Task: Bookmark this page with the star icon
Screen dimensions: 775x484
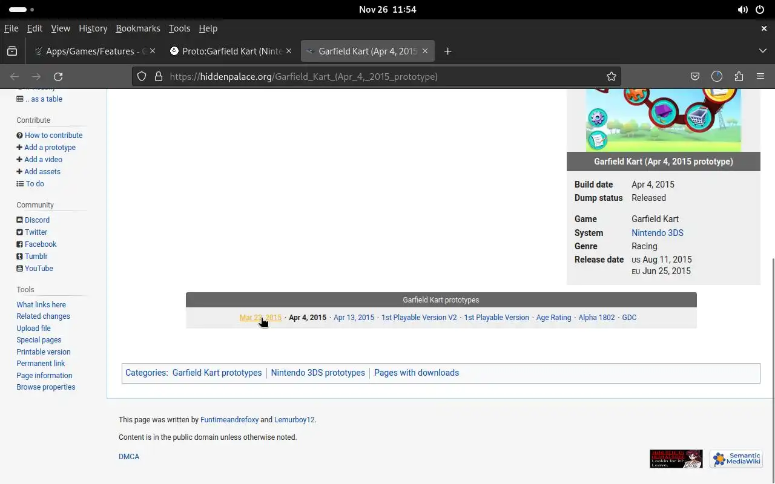Action: 612,76
